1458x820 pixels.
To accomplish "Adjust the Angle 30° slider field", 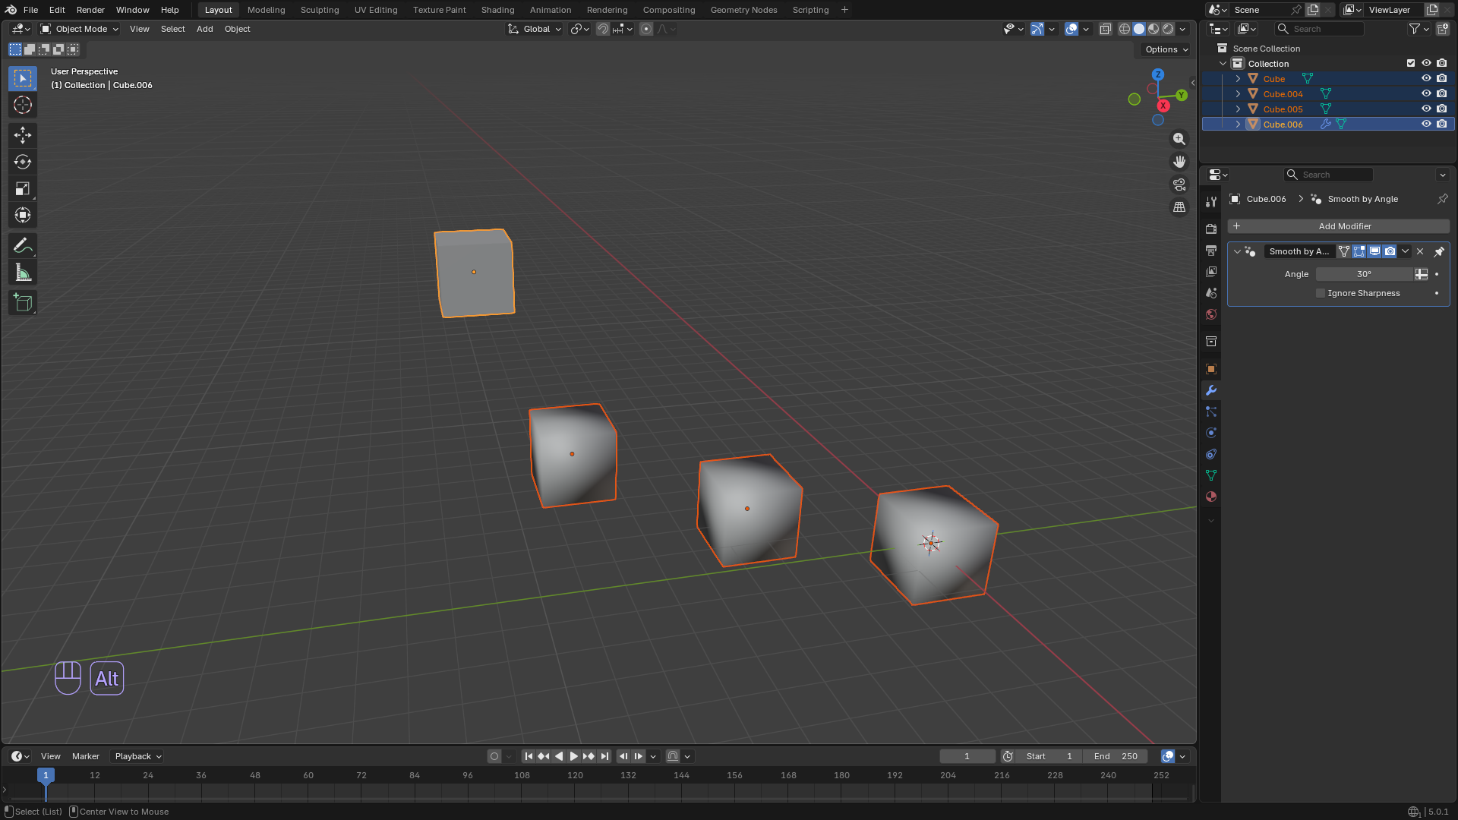I will pyautogui.click(x=1365, y=274).
